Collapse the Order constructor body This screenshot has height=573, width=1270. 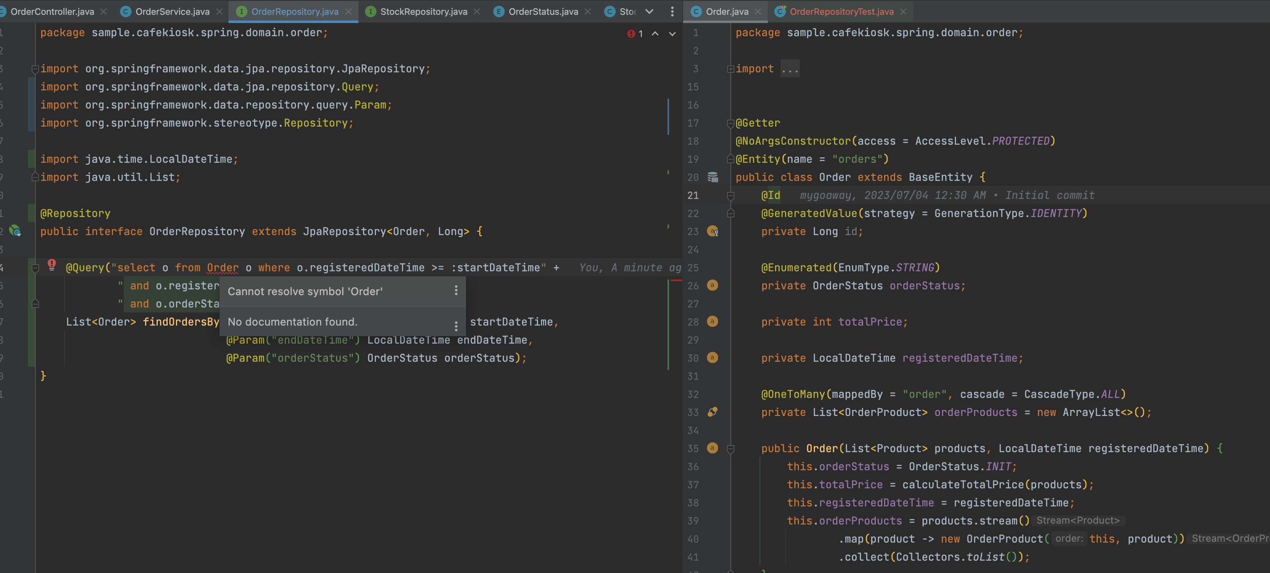point(731,449)
